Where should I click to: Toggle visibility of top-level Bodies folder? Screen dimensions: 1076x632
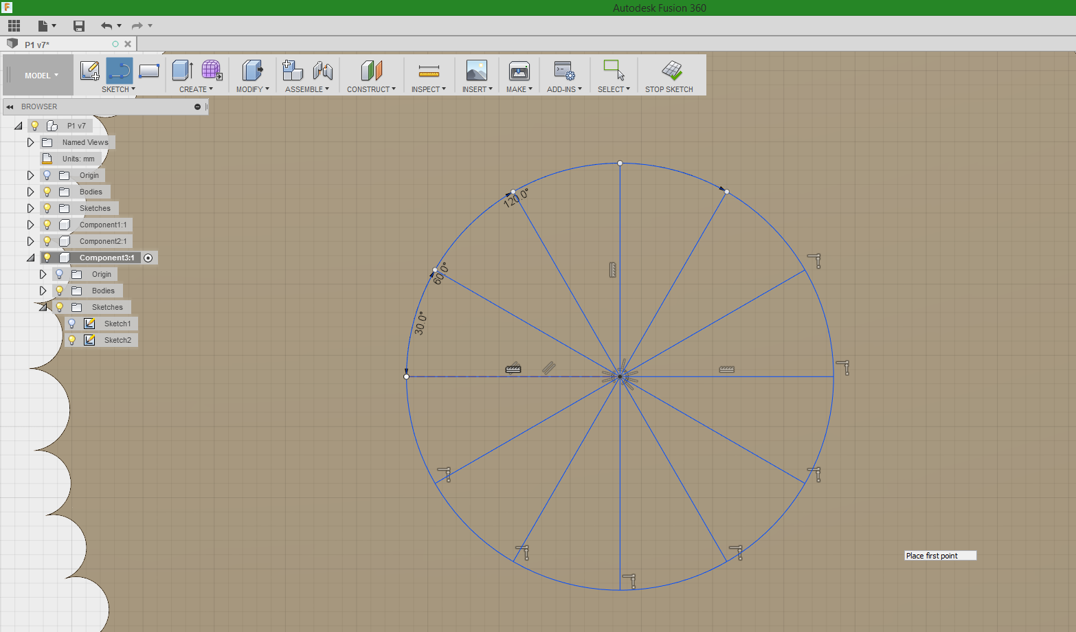tap(47, 192)
